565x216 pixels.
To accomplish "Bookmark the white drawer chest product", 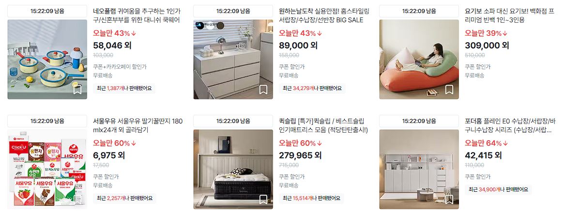I will coord(263,90).
